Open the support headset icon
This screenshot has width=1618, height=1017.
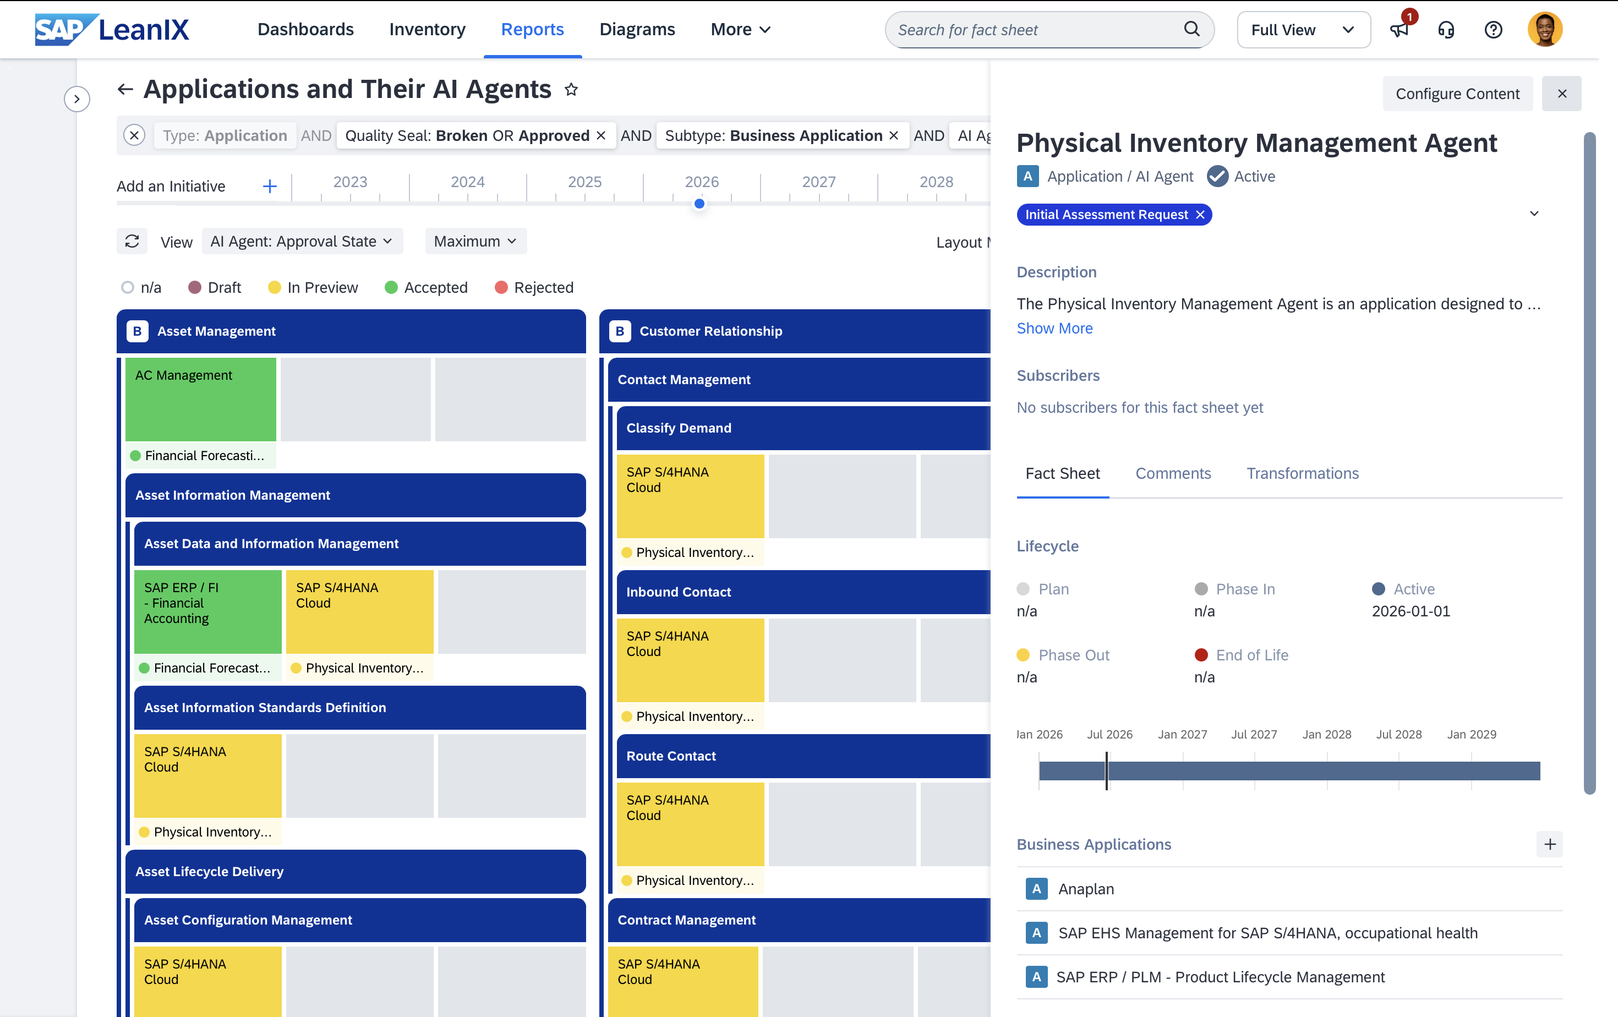click(1446, 30)
